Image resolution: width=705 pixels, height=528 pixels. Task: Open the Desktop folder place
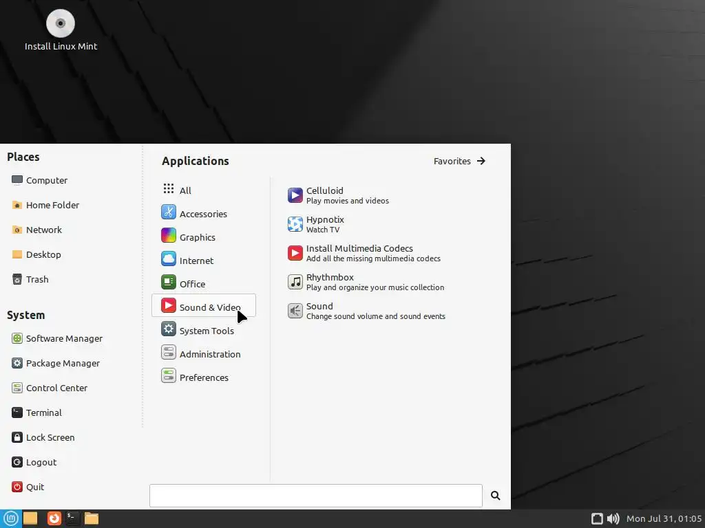click(36, 254)
